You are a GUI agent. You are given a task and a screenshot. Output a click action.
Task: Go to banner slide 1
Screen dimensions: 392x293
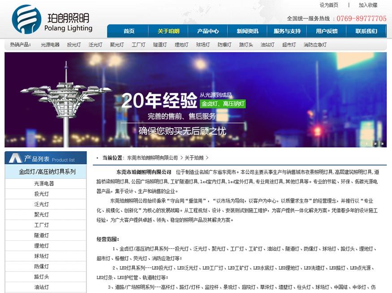tap(367, 144)
